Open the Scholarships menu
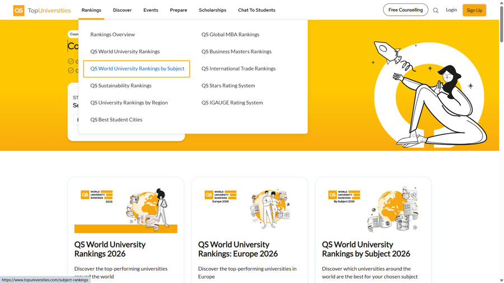The height and width of the screenshot is (283, 504). [x=212, y=10]
